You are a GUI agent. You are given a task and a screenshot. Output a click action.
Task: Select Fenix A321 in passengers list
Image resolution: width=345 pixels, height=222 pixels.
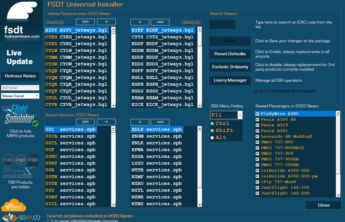click(x=274, y=131)
